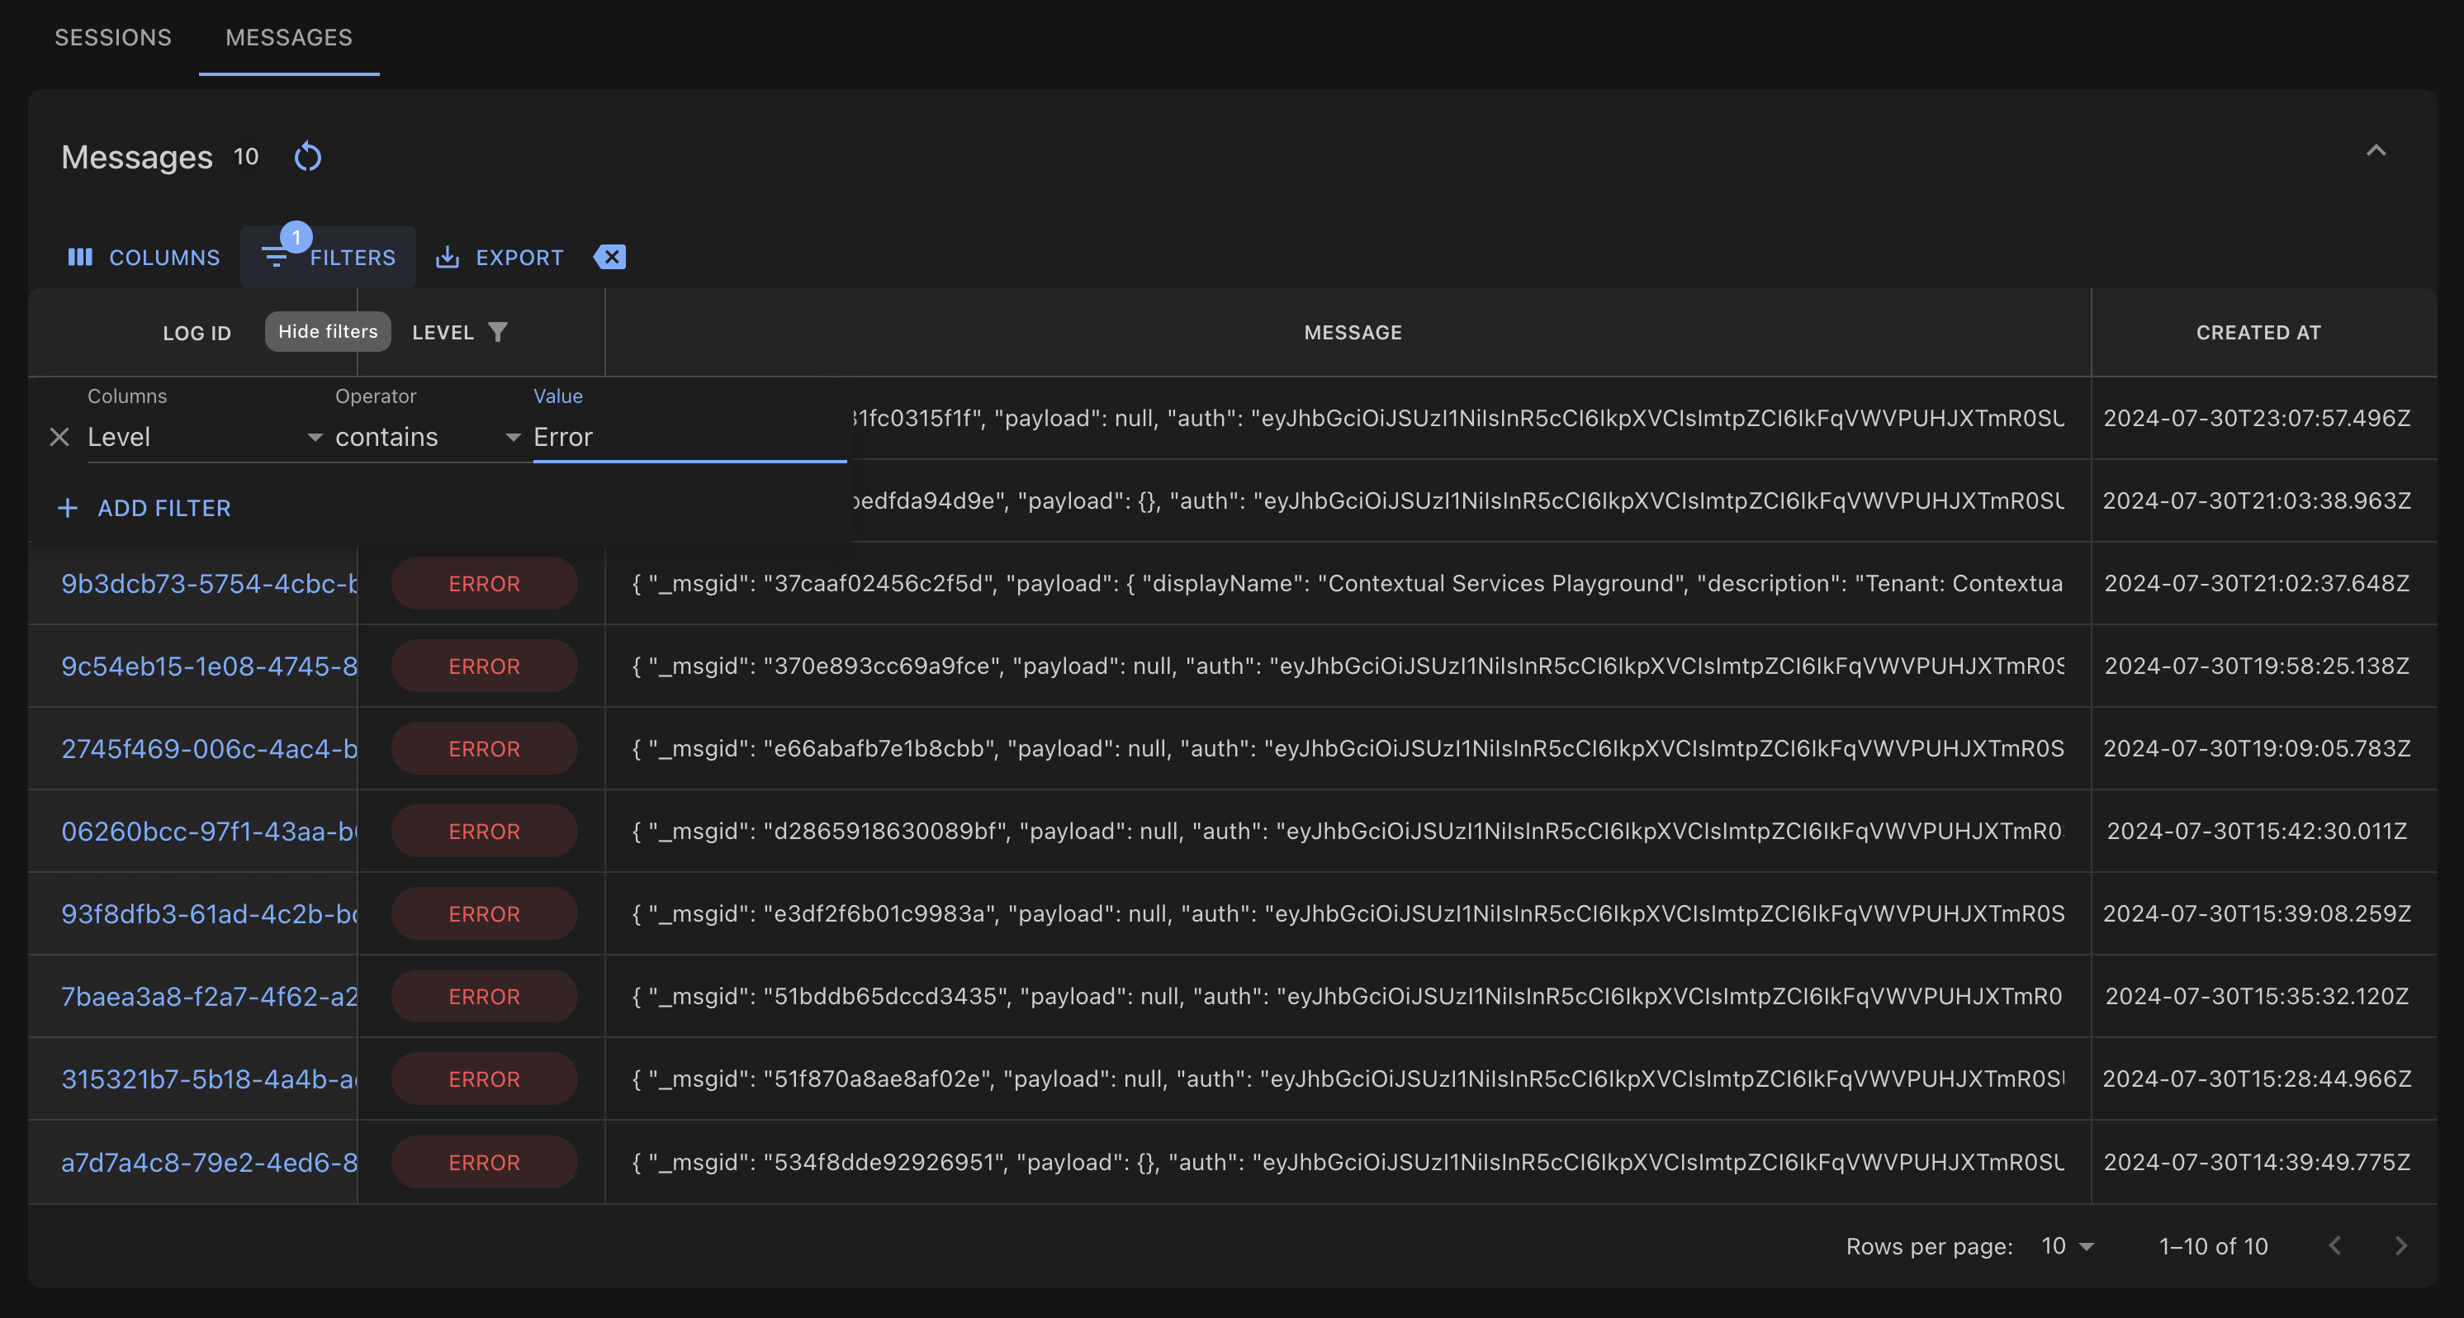Remove the Level filter with X icon
The image size is (2464, 1318).
pos(59,437)
